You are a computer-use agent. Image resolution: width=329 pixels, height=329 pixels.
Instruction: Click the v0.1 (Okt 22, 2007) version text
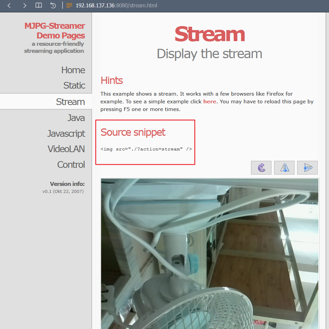(63, 191)
